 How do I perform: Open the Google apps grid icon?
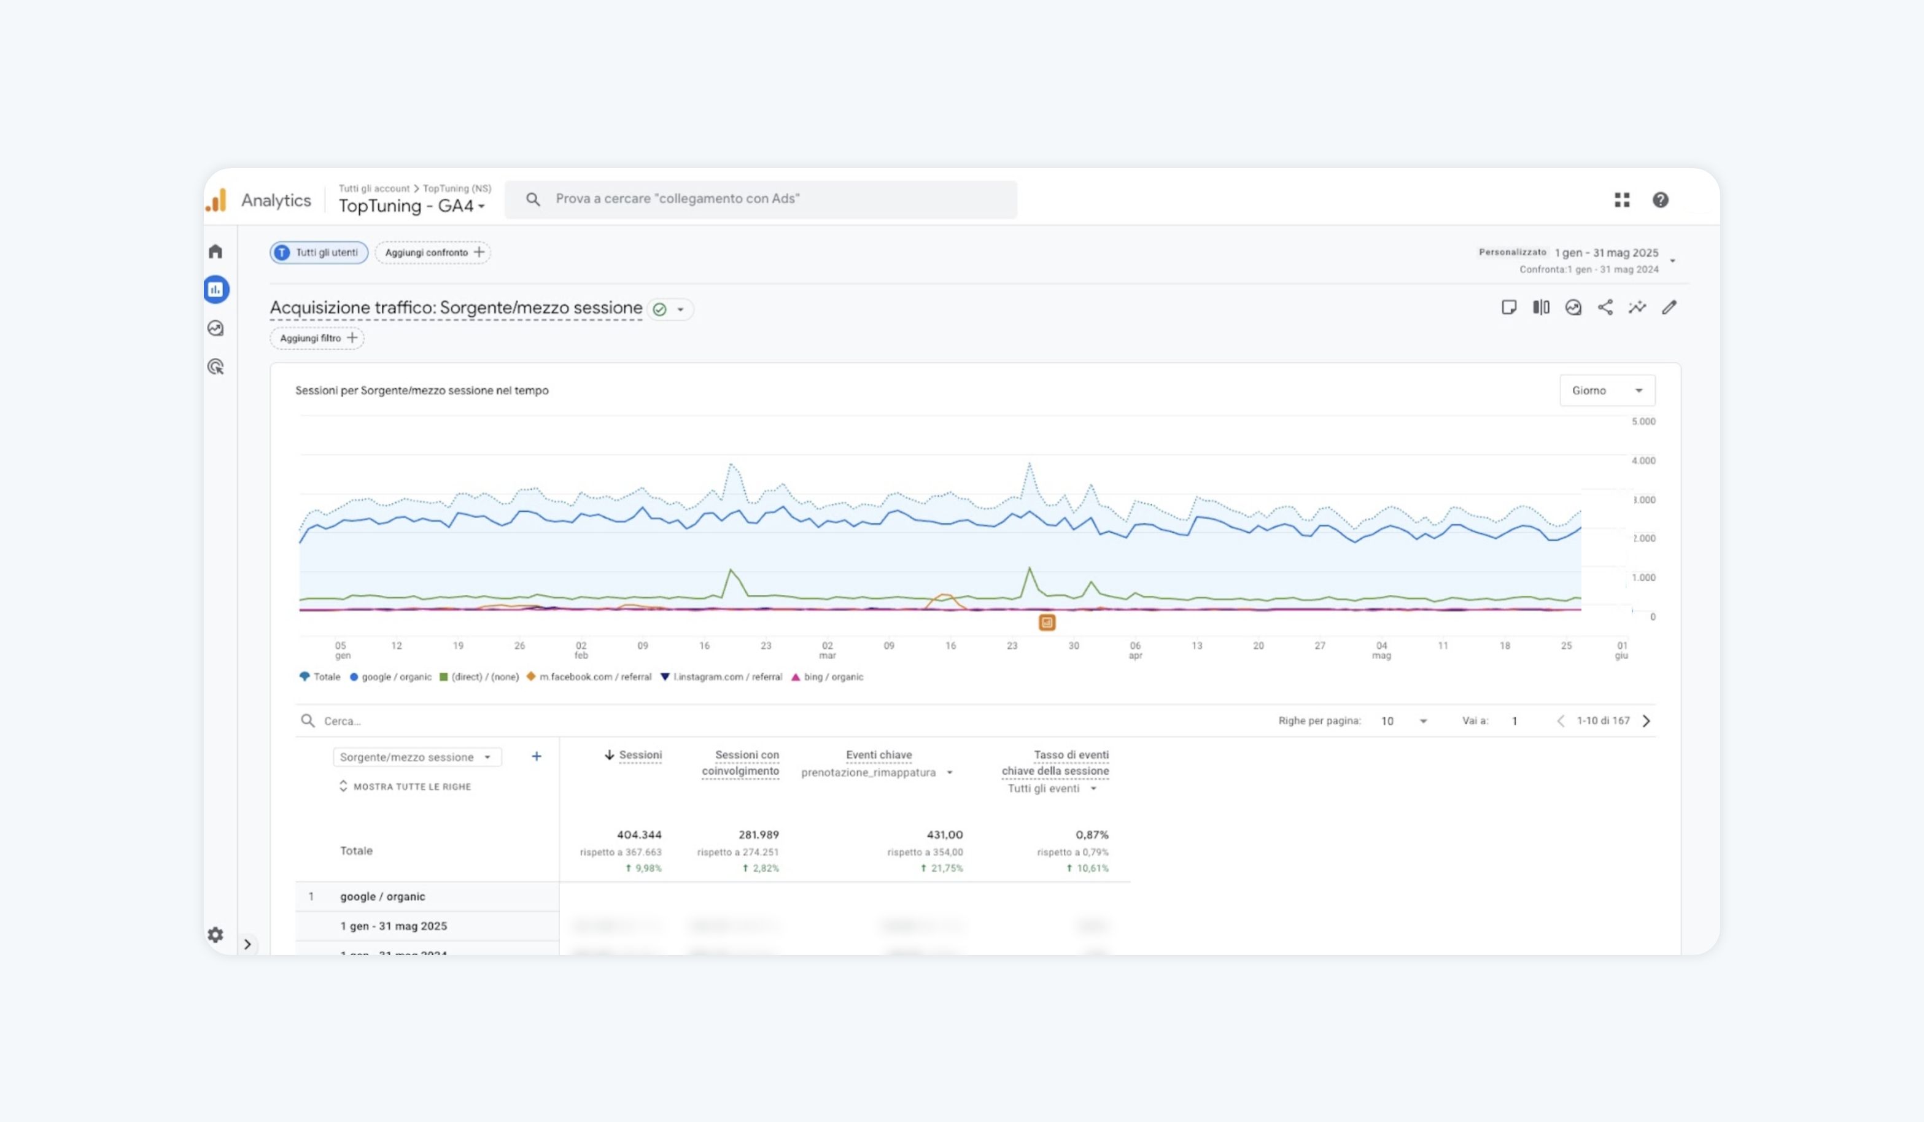tap(1622, 200)
